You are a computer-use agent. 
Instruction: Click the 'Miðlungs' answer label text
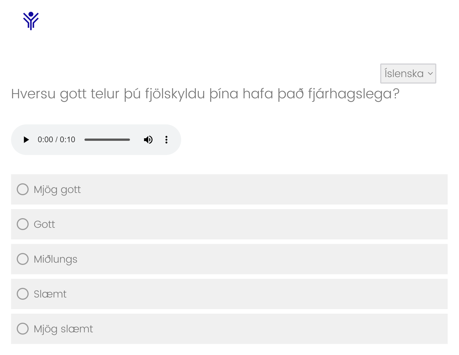point(56,259)
